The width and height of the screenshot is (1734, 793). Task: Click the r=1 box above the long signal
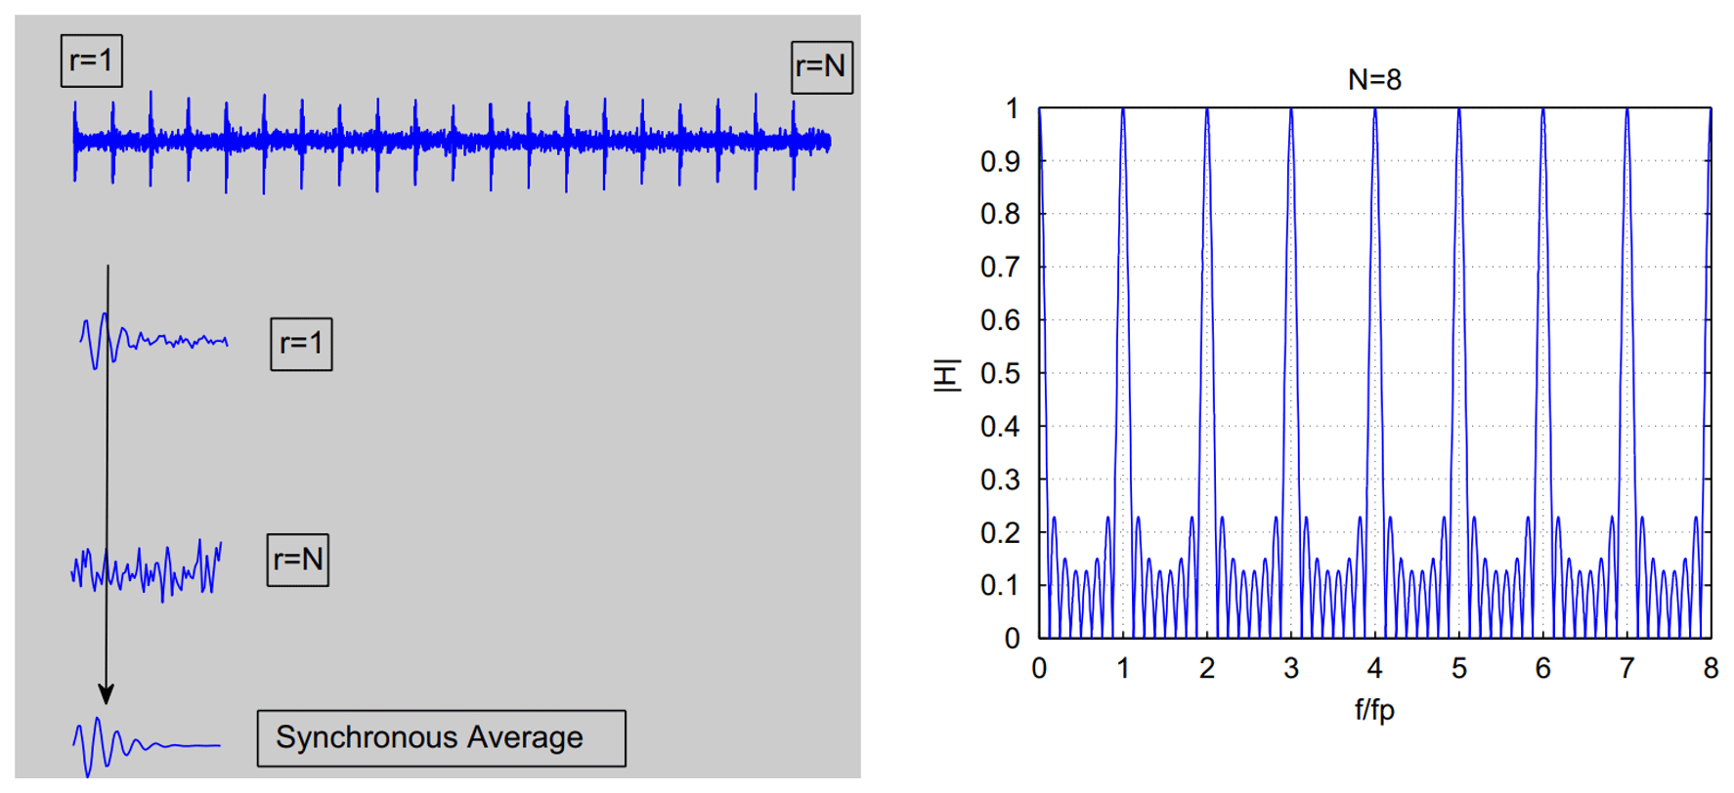tap(92, 61)
